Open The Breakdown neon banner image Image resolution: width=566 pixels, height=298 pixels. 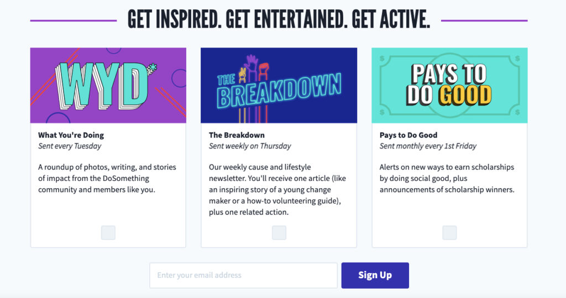pyautogui.click(x=279, y=86)
